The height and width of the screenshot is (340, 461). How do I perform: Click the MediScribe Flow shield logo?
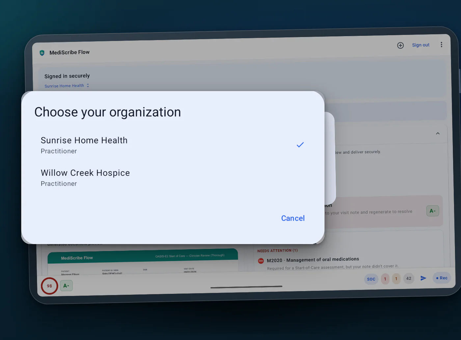pos(42,53)
